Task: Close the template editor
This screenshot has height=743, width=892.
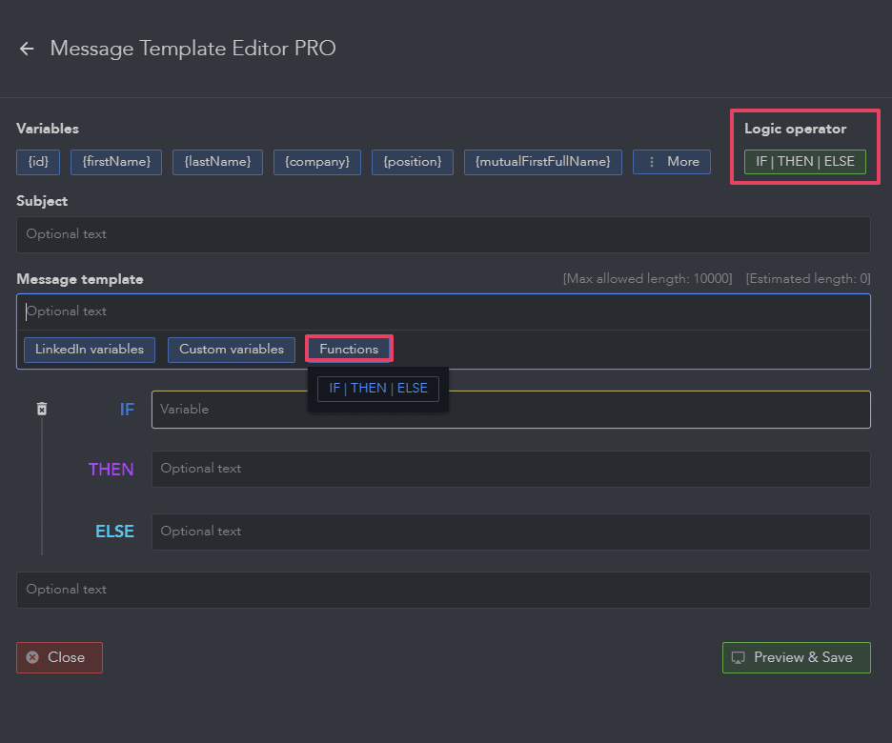Action: point(59,657)
